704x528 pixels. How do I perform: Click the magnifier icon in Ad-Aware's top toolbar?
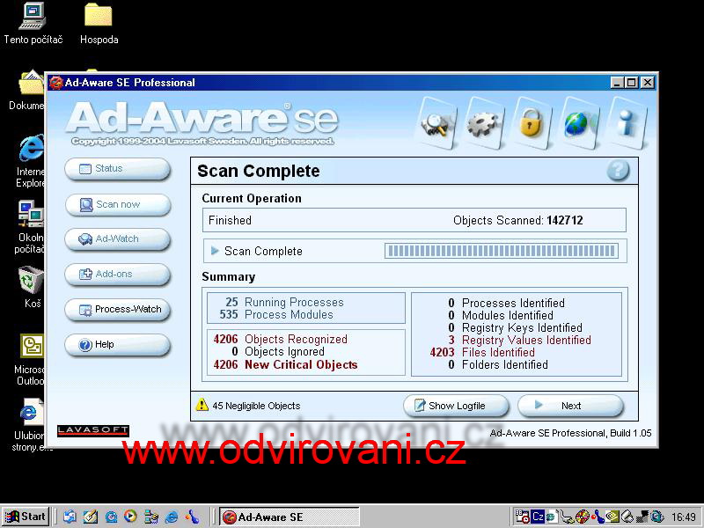(x=436, y=123)
